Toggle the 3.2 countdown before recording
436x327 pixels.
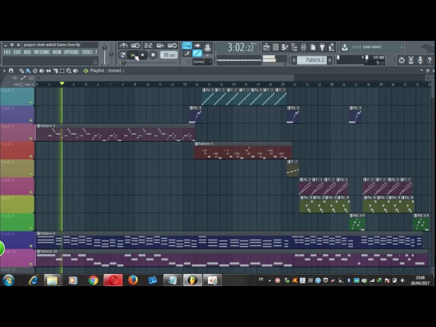click(x=148, y=46)
